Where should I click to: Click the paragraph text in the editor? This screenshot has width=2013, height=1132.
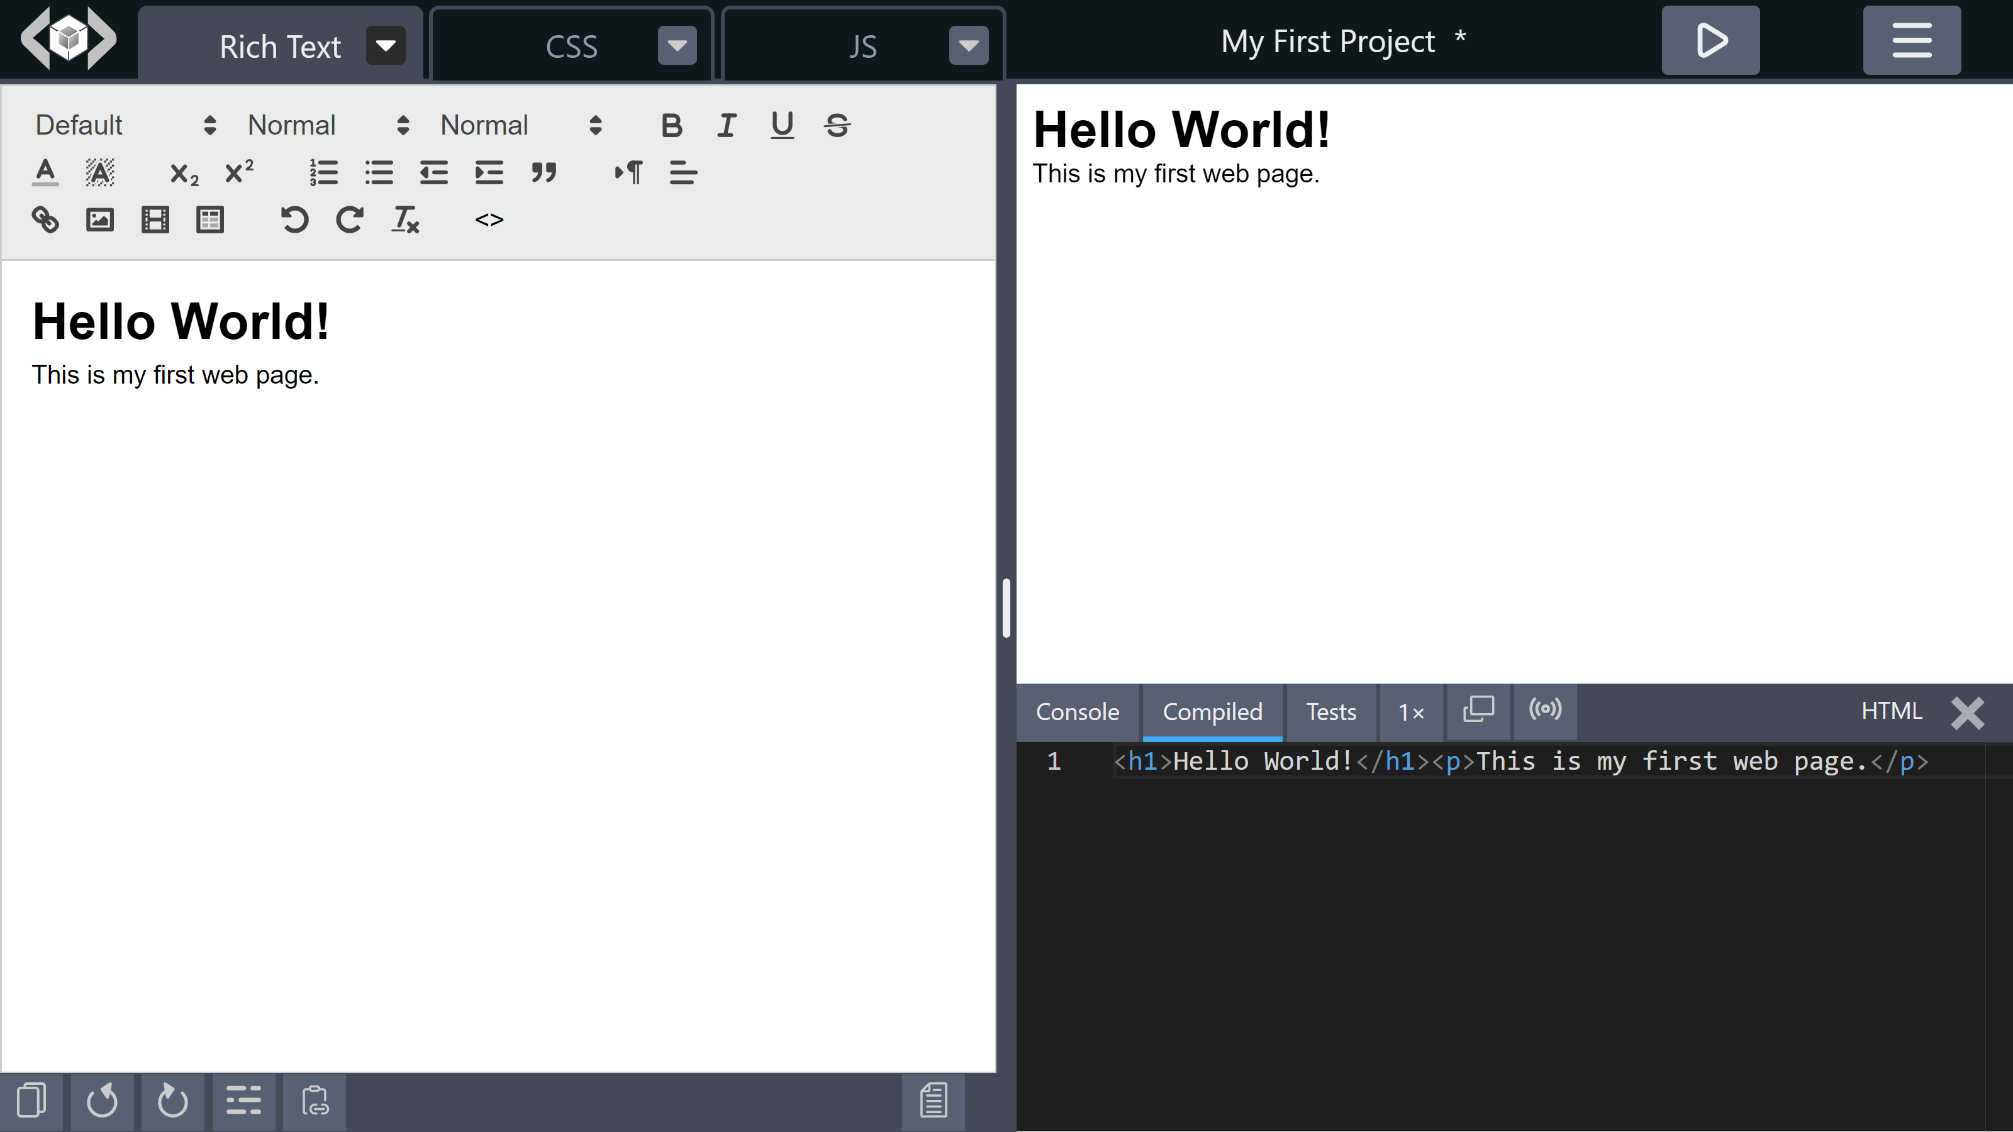pos(175,375)
